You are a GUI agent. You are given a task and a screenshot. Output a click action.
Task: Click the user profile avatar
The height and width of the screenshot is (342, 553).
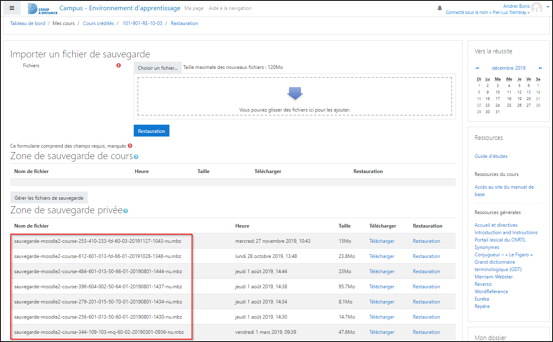pyautogui.click(x=536, y=8)
